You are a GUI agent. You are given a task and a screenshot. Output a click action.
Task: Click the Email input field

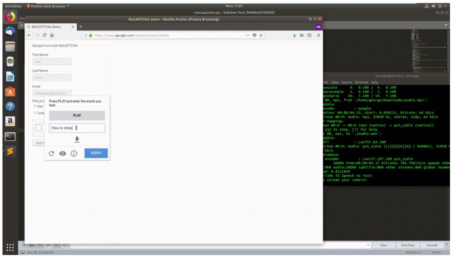(52, 93)
